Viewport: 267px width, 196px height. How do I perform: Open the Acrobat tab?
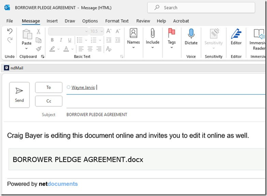(x=181, y=21)
